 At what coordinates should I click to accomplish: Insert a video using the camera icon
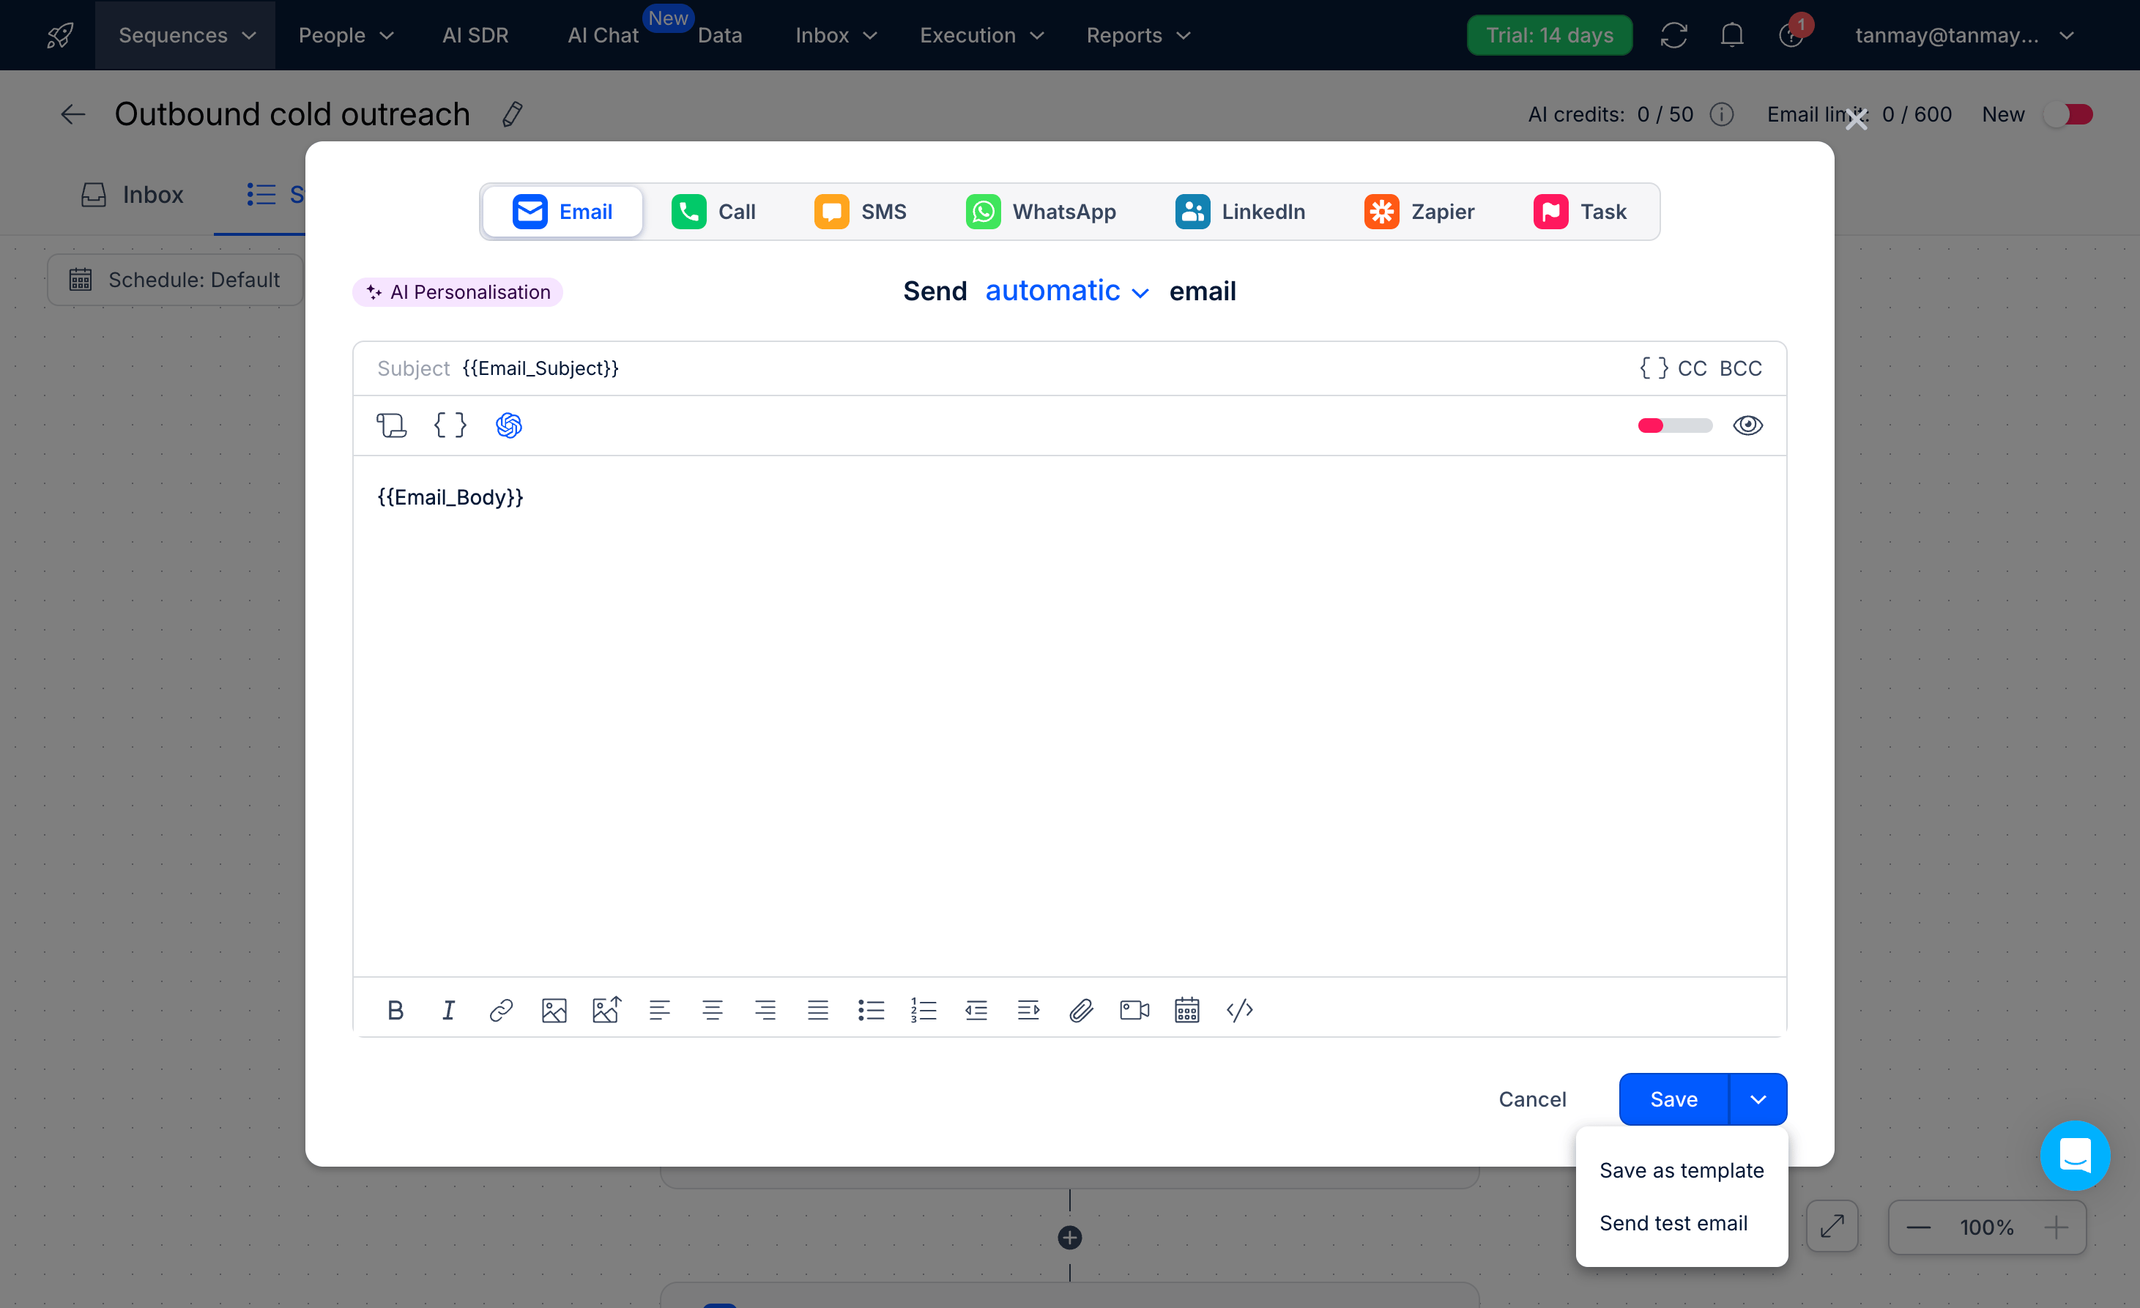[1134, 1010]
